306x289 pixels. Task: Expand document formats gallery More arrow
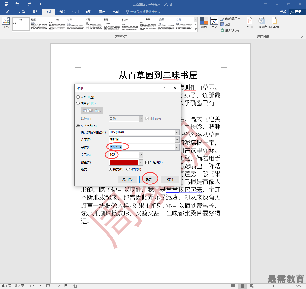coord(196,30)
